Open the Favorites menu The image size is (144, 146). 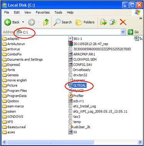(x=43, y=12)
